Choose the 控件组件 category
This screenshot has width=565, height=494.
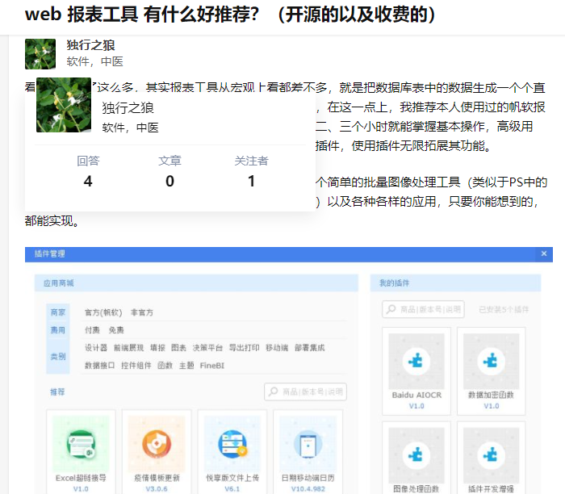[x=136, y=366]
